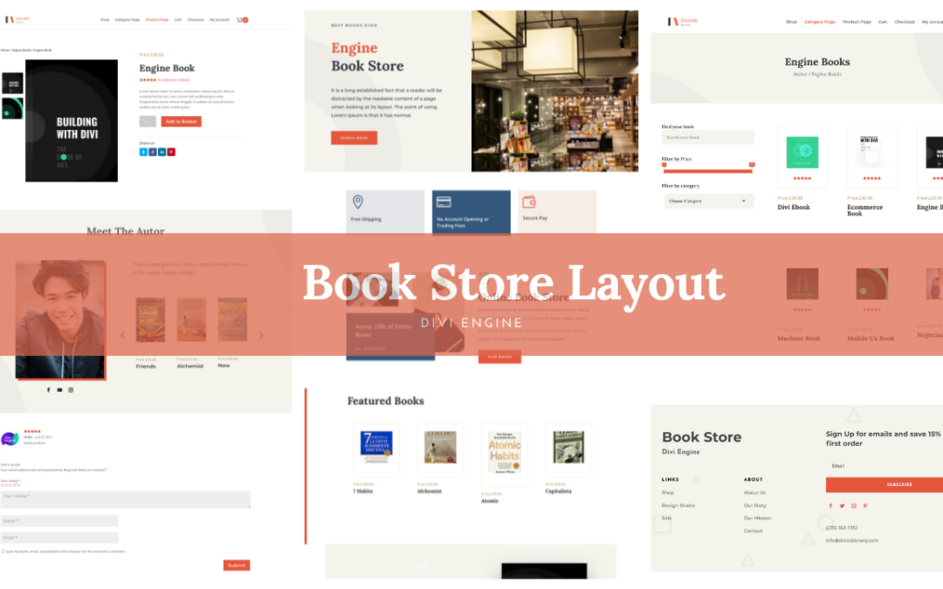Focus the review form Name field
943x589 pixels.
pyautogui.click(x=59, y=521)
